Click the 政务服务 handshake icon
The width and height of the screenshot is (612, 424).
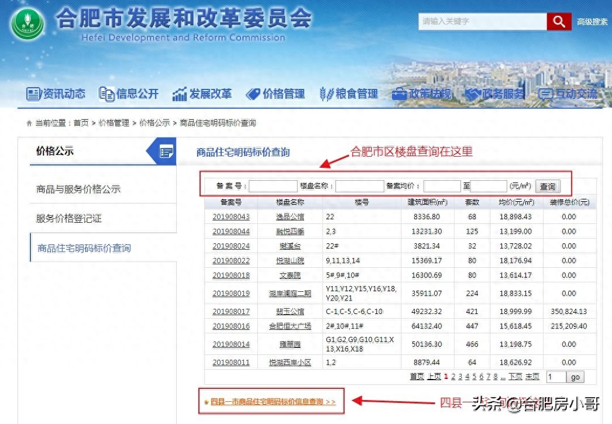pyautogui.click(x=473, y=94)
